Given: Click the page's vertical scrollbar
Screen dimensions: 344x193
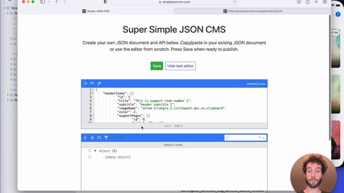Looking at the screenshot, I should tap(329, 78).
